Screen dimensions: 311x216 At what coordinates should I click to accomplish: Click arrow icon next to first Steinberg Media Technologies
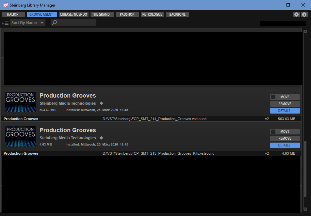[102, 103]
